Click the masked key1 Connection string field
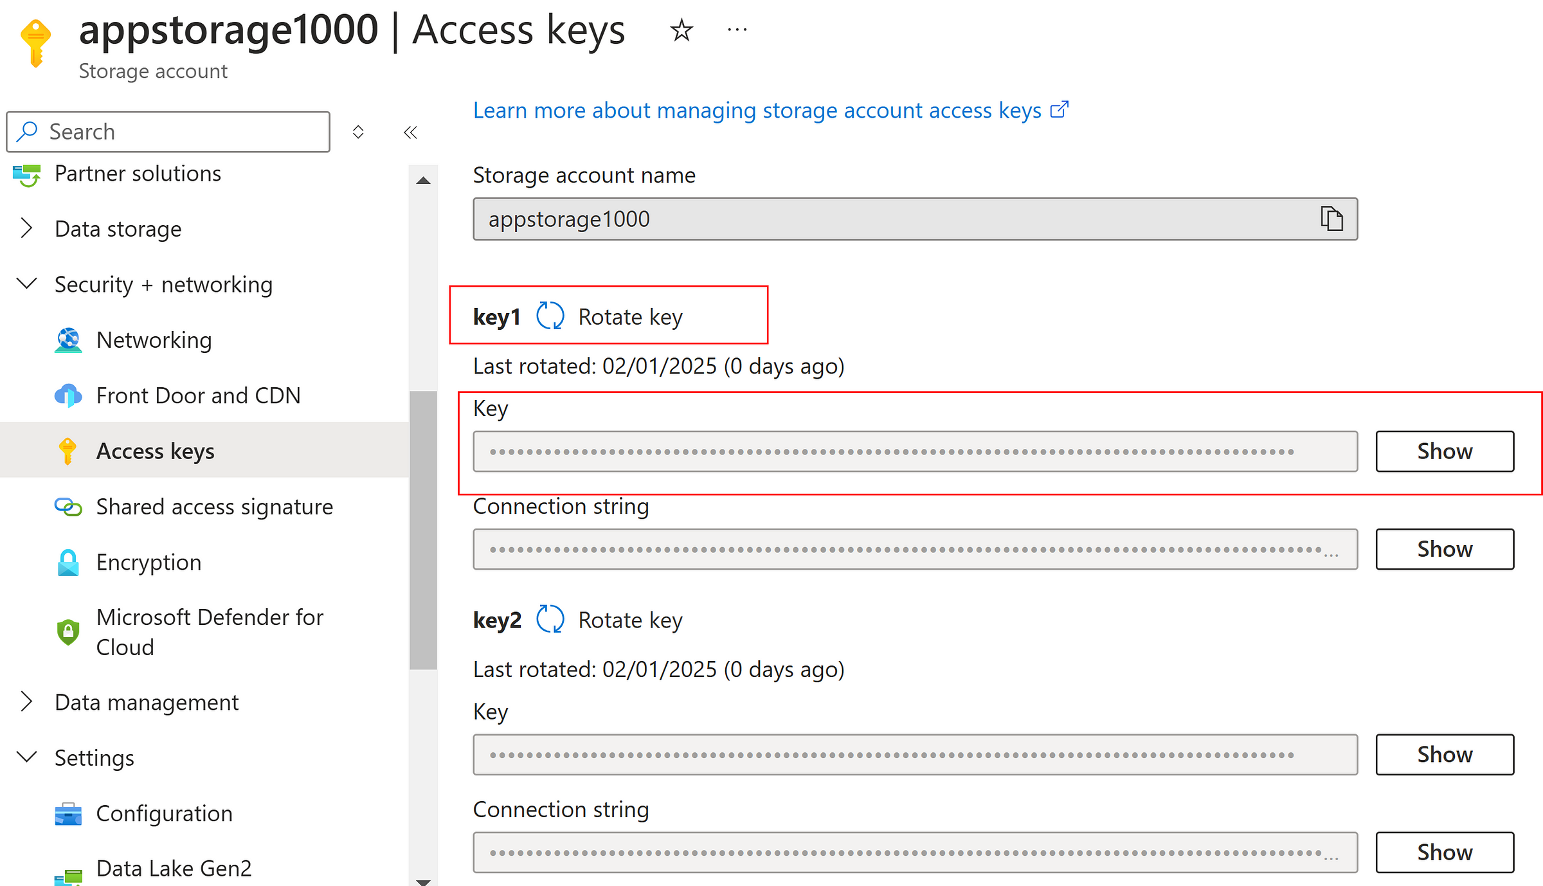This screenshot has height=886, width=1543. click(916, 549)
